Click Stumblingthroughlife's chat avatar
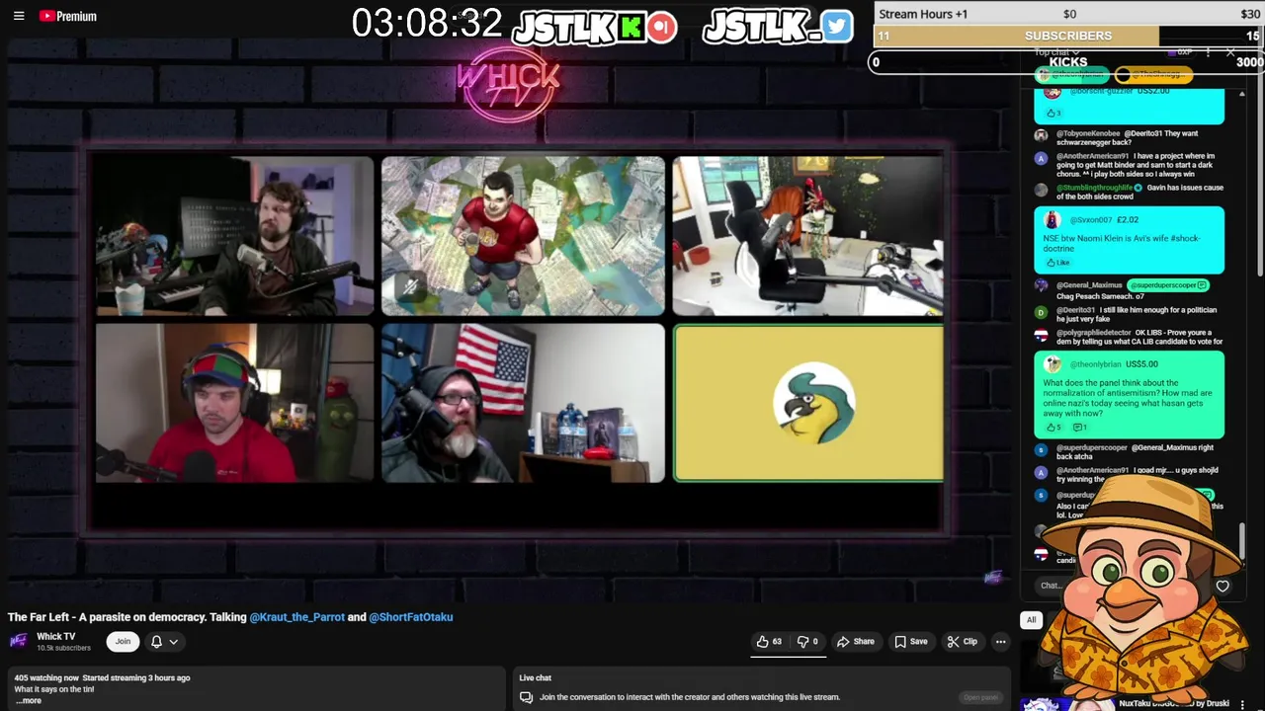This screenshot has width=1265, height=711. [x=1041, y=190]
